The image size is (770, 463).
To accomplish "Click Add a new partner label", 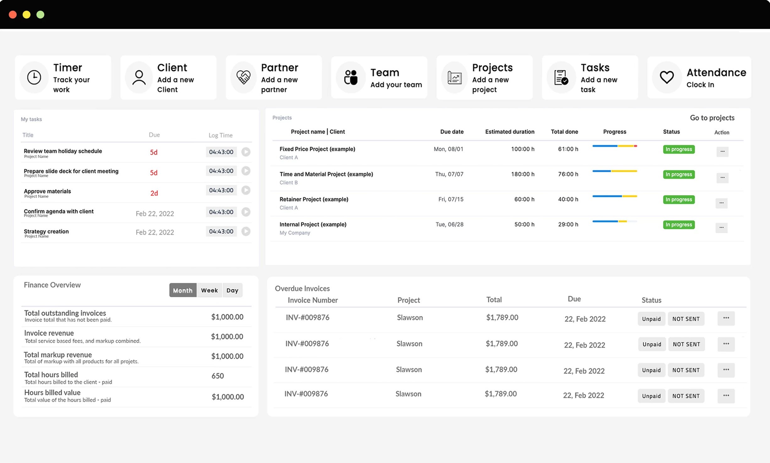I will [279, 84].
